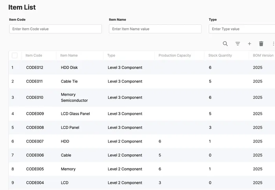Image resolution: width=275 pixels, height=190 pixels.
Task: Select the CODE005 cell
Action: (35, 169)
